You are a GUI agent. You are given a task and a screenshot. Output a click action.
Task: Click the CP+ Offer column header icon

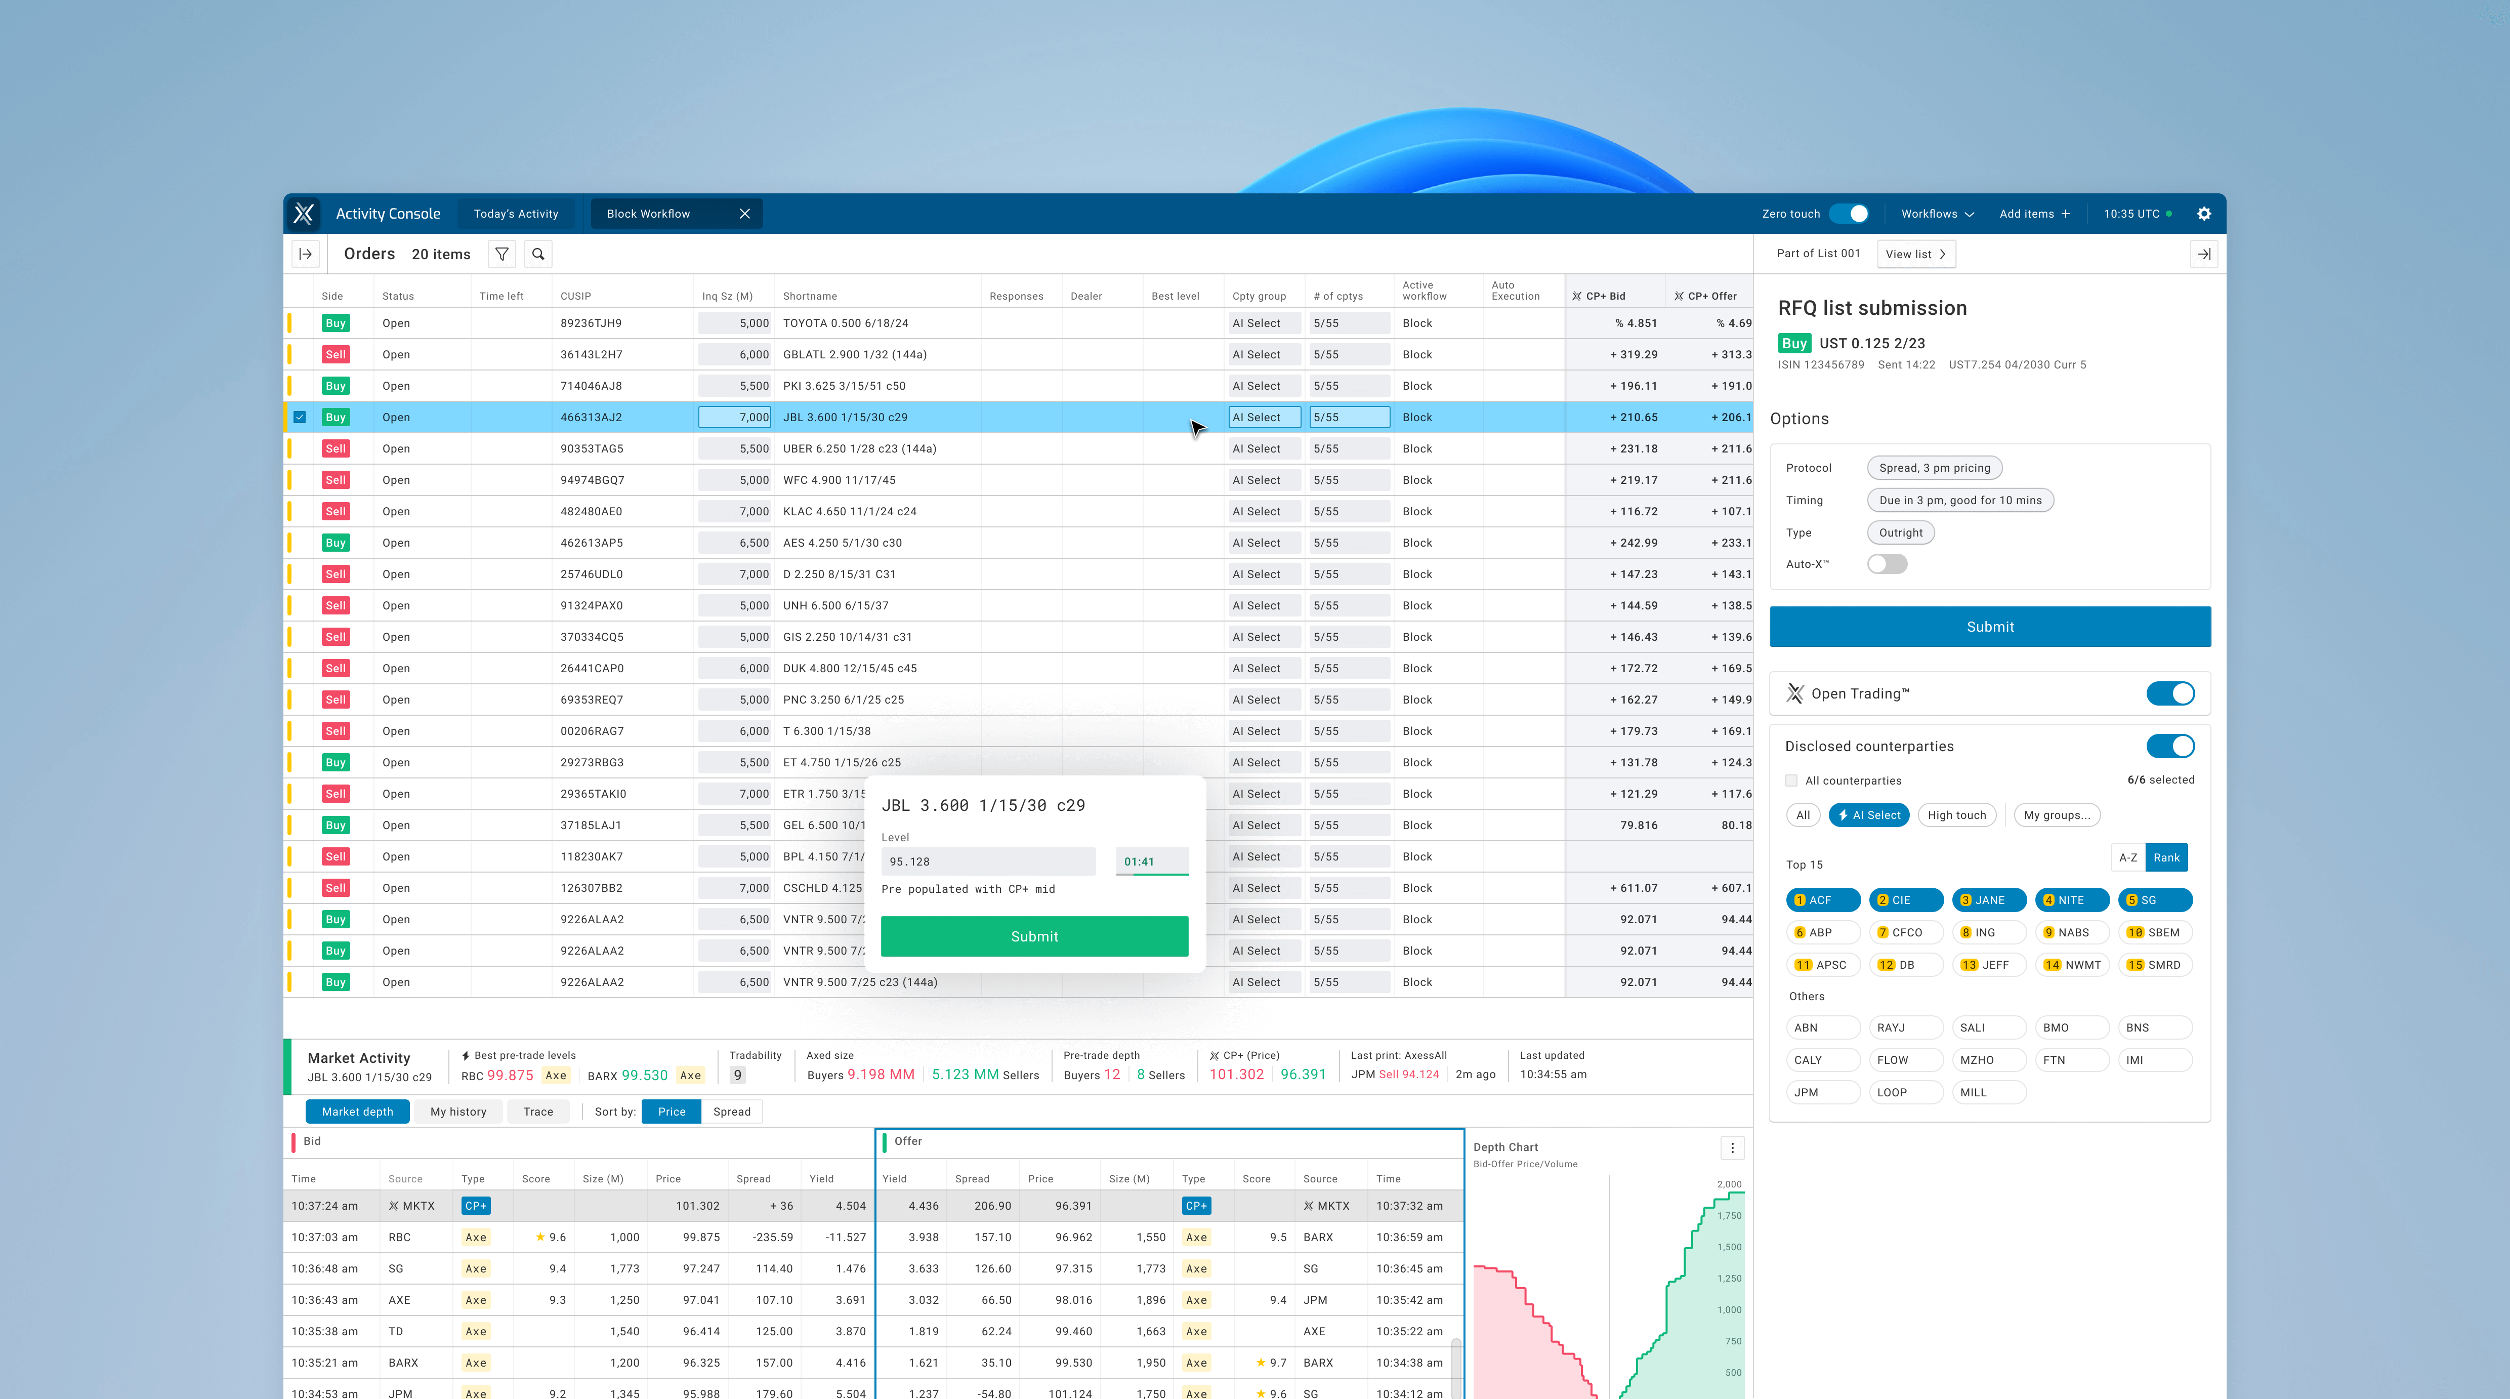1679,297
